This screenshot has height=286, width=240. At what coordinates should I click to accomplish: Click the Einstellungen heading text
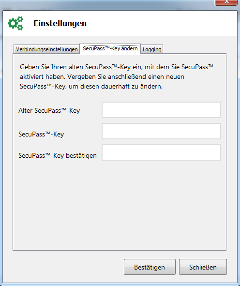tap(60, 23)
